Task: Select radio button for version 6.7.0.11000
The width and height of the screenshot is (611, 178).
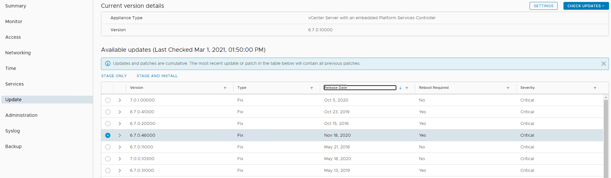Action: point(108,147)
